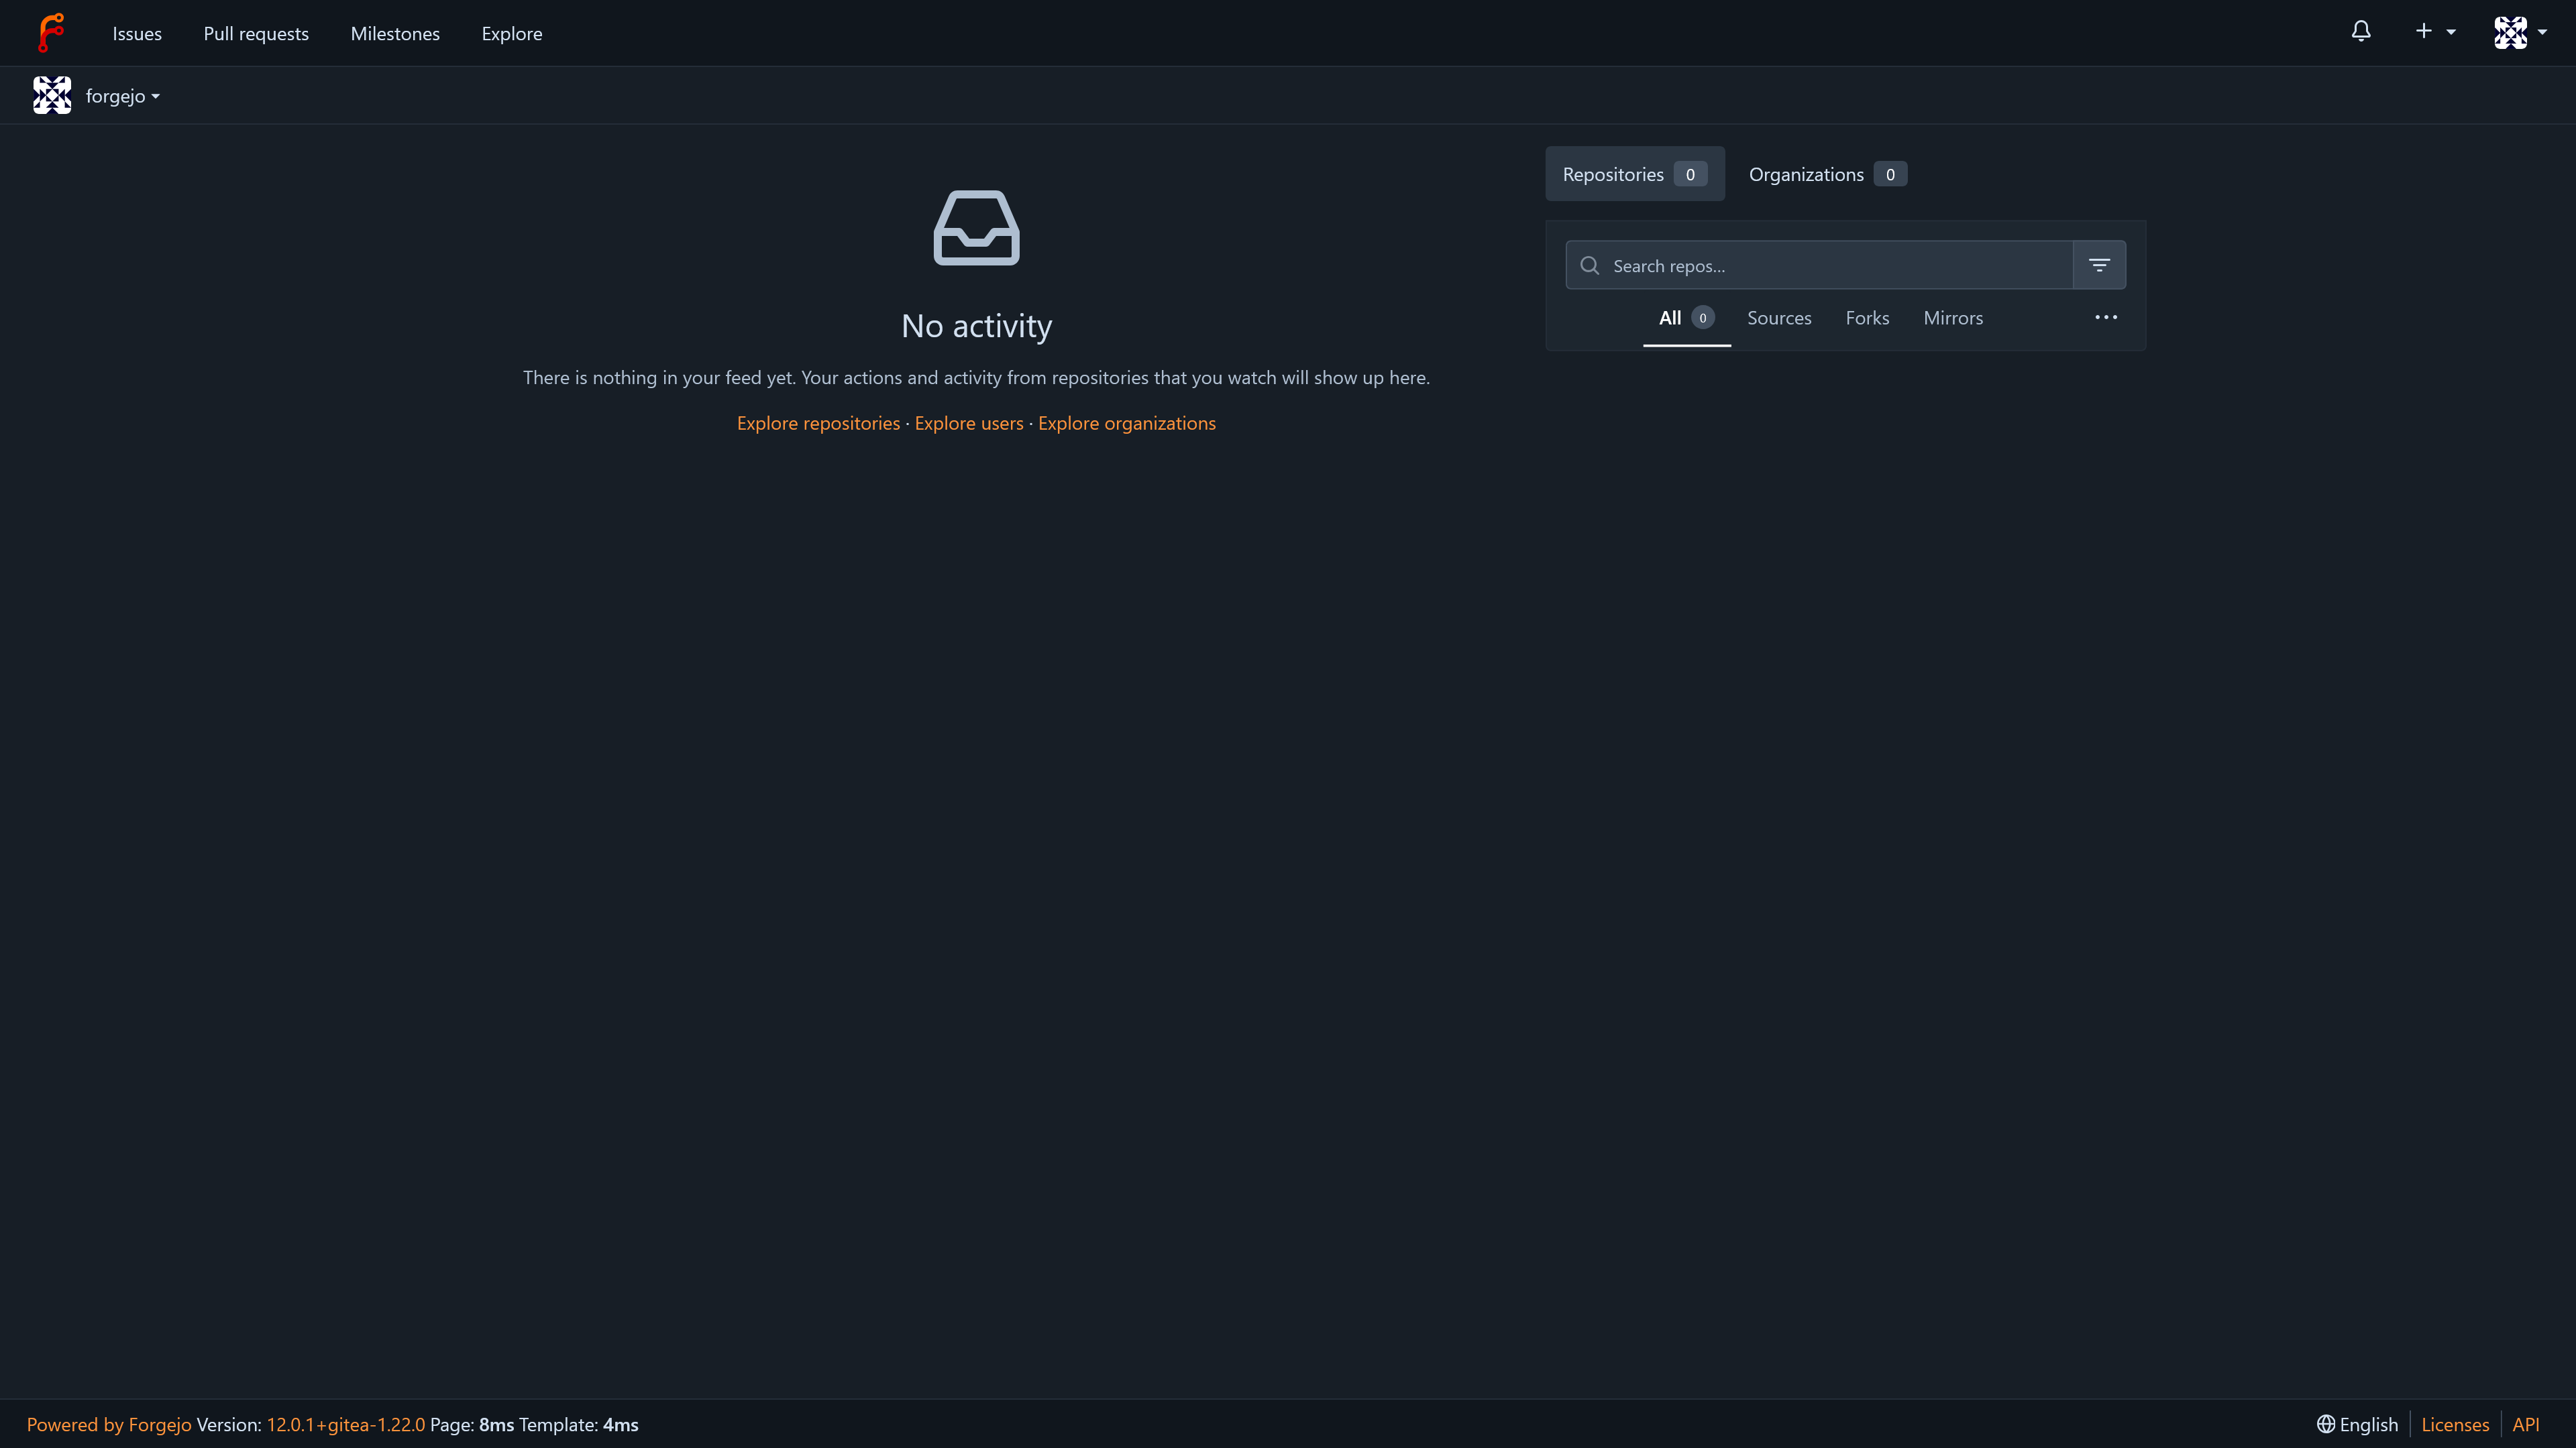Image resolution: width=2576 pixels, height=1448 pixels.
Task: Follow the Explore organizations link
Action: pos(1127,423)
